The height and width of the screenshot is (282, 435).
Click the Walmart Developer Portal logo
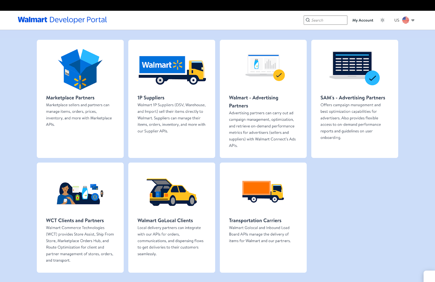click(62, 20)
